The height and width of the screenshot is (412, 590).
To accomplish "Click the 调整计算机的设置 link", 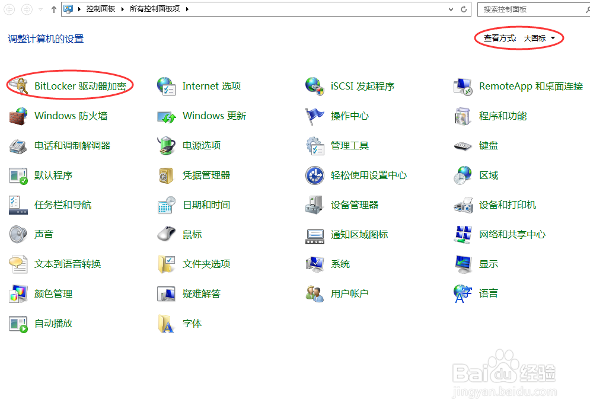I will coord(45,38).
